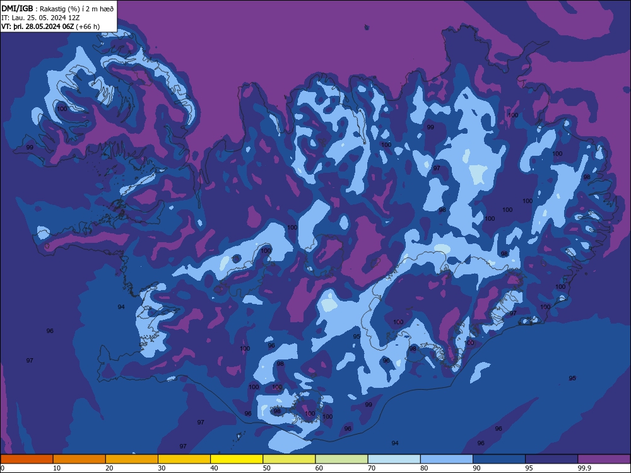
Task: Select the legend scale tick label '40'
Action: [x=214, y=468]
